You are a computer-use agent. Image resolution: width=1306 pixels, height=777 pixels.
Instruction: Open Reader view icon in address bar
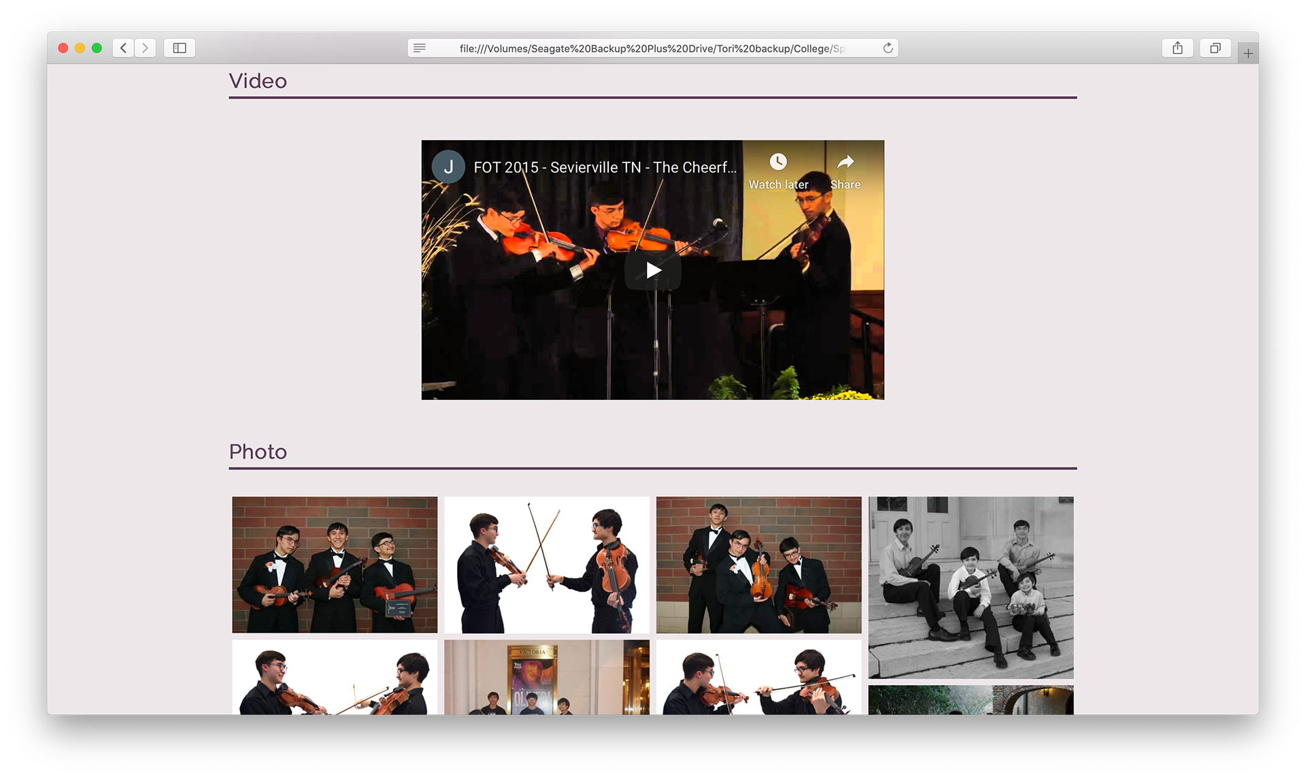coord(420,48)
